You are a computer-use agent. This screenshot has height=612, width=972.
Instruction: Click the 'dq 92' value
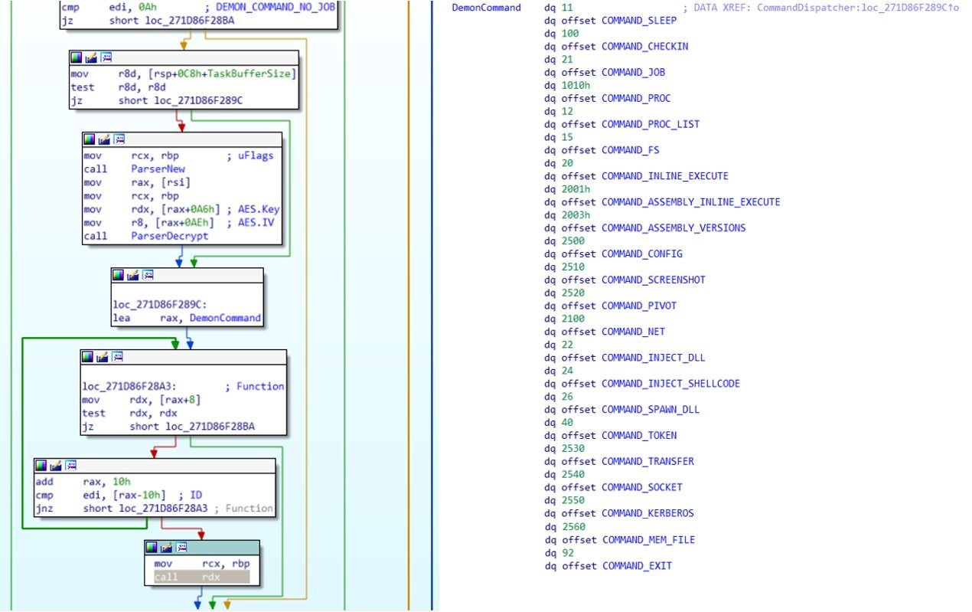(x=559, y=553)
